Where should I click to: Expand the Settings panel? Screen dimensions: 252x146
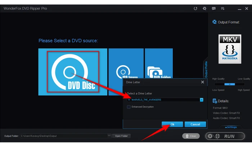point(231,127)
